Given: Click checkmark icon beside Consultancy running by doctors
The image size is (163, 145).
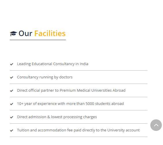Looking at the screenshot, I should 12,78.
